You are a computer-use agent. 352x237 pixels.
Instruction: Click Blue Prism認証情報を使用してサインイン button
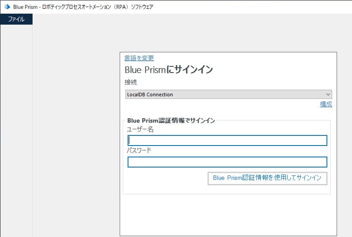[267, 178]
